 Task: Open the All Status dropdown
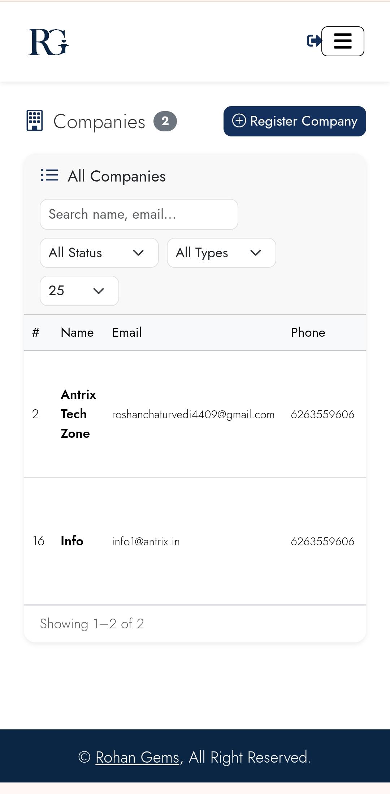[99, 253]
